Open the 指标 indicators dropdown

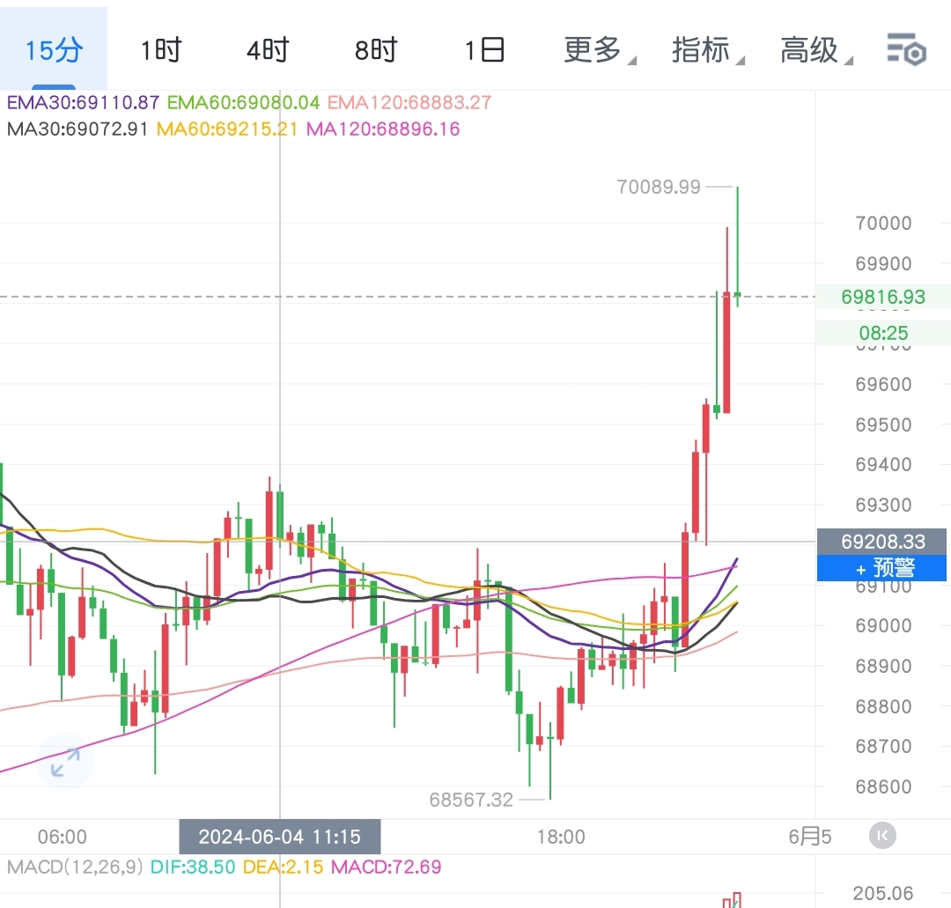(x=707, y=49)
